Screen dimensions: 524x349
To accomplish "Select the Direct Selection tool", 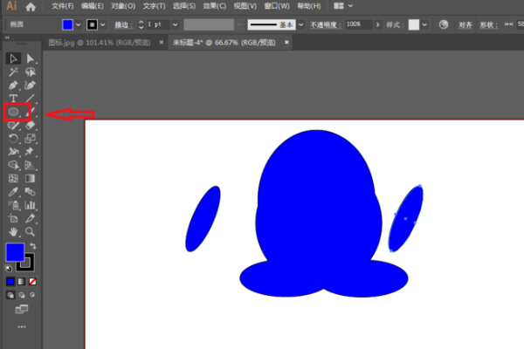I will point(31,58).
